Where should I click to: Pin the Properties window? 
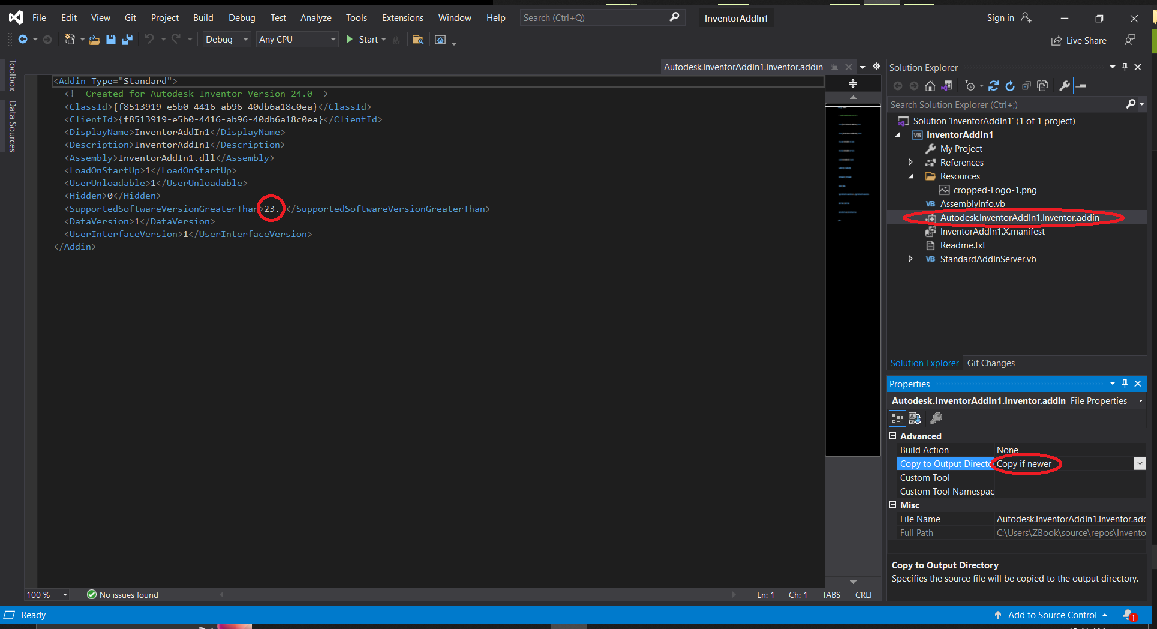pyautogui.click(x=1125, y=384)
